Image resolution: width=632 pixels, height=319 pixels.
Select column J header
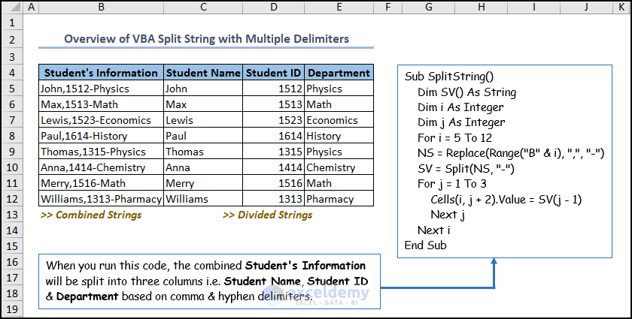586,7
